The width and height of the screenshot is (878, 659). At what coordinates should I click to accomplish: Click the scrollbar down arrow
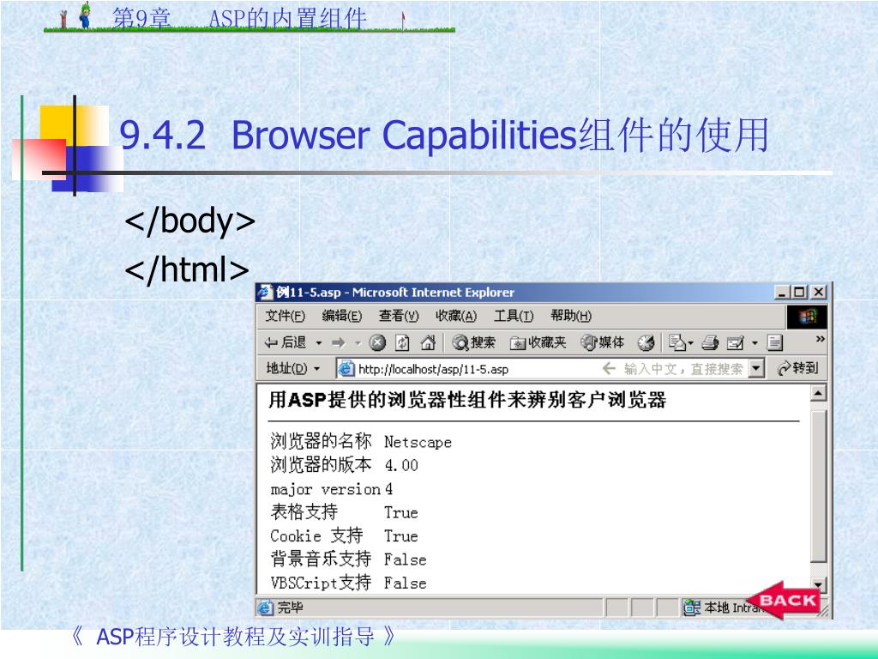(818, 585)
